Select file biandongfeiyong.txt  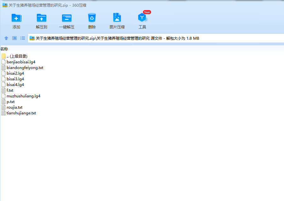[x=22, y=68]
